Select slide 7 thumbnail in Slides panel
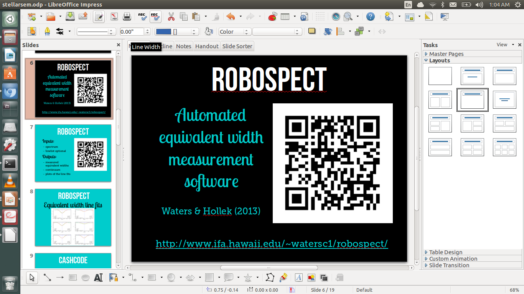Screen dimensions: 524x294 point(73,153)
